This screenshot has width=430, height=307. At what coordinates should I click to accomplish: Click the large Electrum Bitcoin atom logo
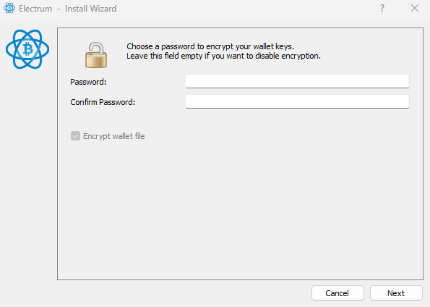(x=27, y=49)
